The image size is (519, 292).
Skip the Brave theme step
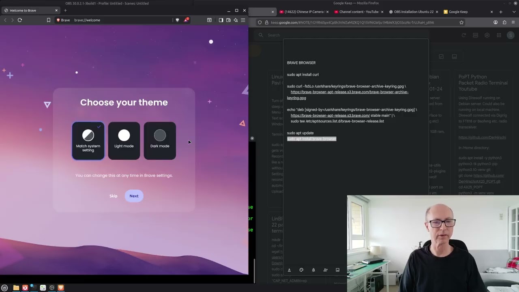[x=113, y=196]
